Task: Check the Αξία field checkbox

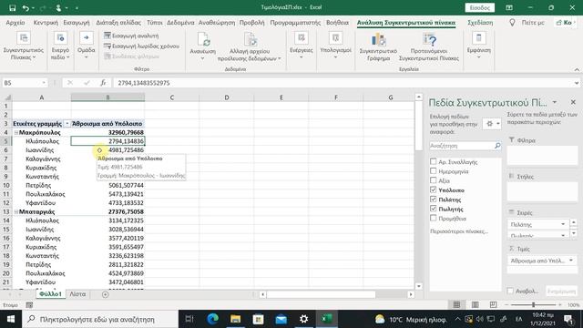Action: click(434, 180)
